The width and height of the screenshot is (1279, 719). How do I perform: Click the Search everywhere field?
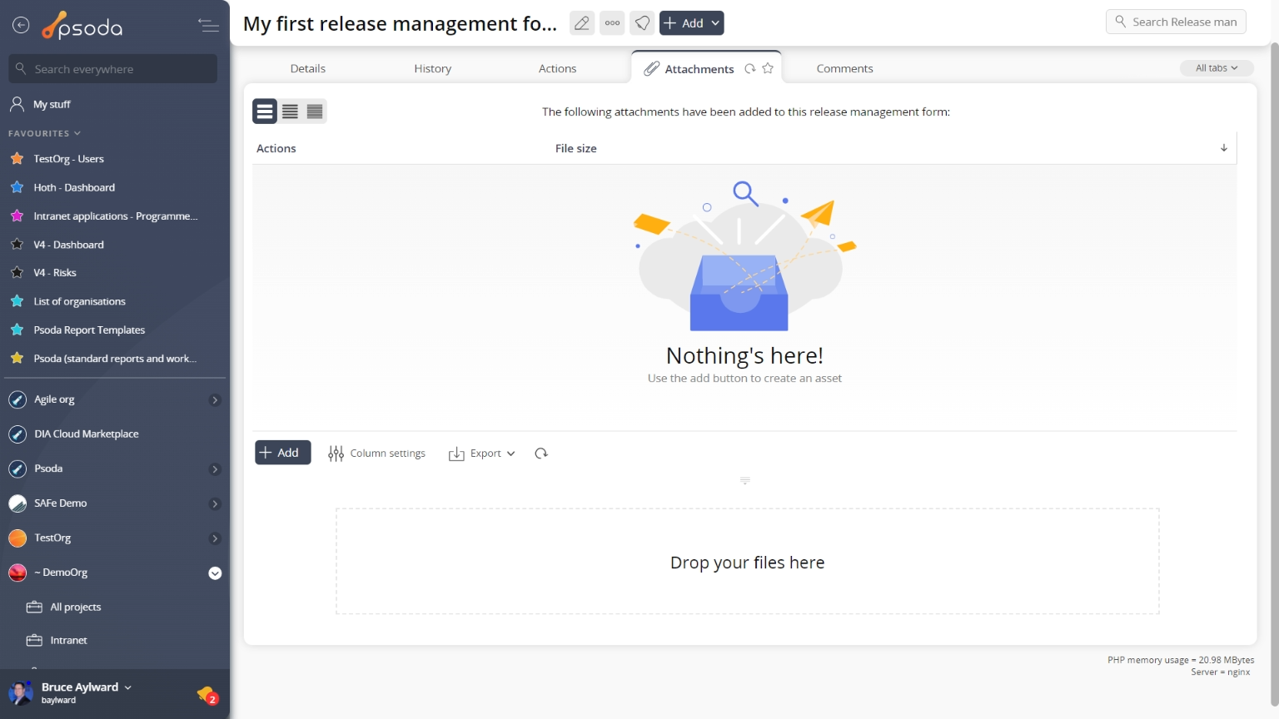(113, 69)
